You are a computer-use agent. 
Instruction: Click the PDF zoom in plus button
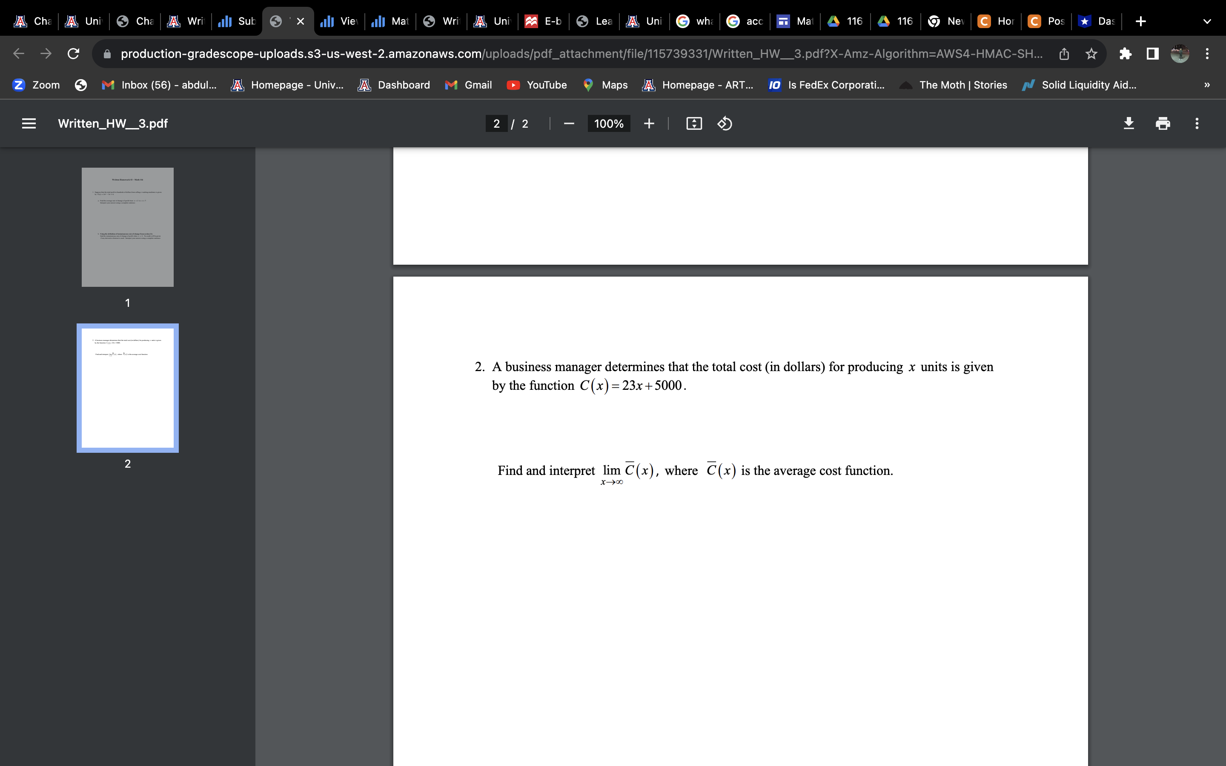(x=649, y=123)
